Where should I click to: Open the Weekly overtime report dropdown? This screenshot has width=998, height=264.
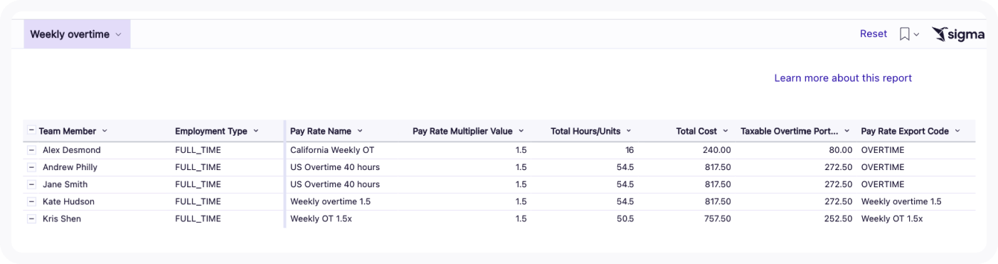click(77, 34)
